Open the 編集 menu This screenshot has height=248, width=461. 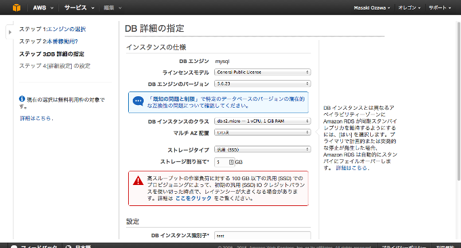(x=113, y=8)
